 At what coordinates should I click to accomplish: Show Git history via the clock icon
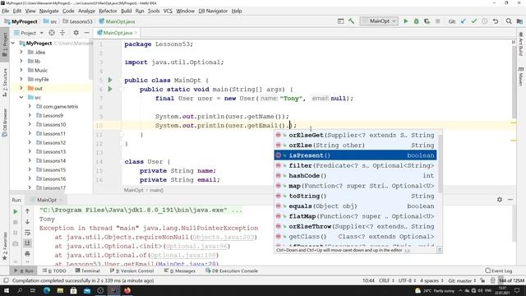[x=484, y=21]
